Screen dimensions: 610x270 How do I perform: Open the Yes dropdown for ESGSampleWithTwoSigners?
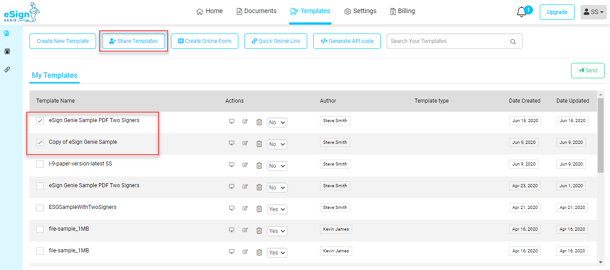[277, 209]
